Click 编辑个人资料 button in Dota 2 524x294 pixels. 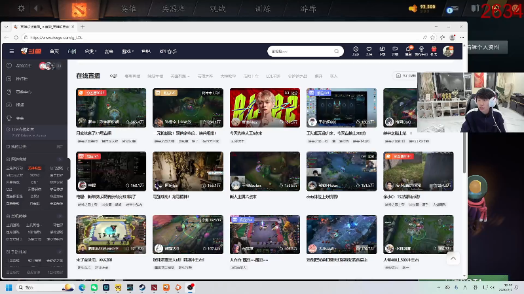[x=487, y=47]
